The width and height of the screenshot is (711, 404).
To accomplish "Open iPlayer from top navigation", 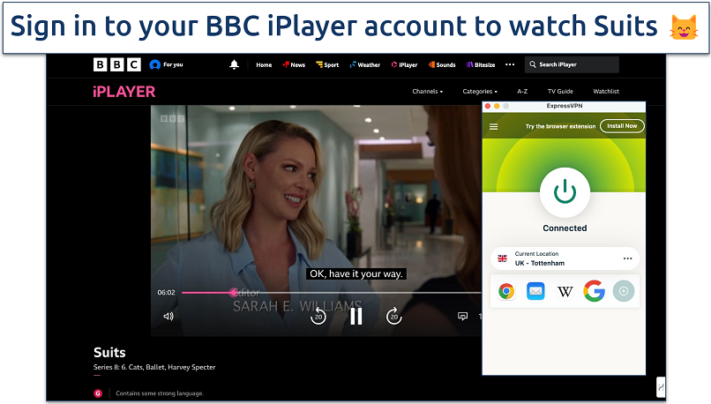I will click(x=405, y=65).
